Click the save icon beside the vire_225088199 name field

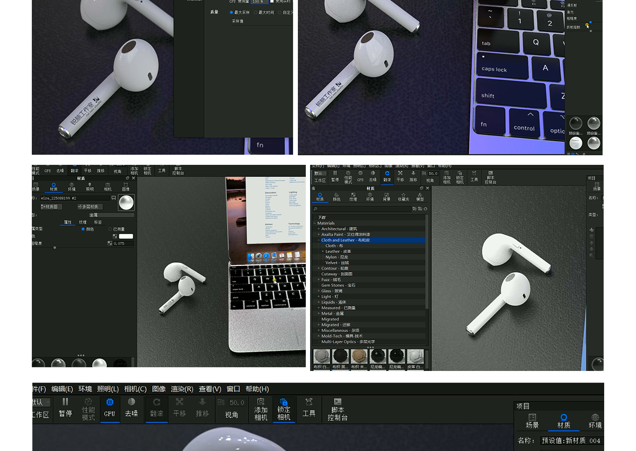point(114,198)
